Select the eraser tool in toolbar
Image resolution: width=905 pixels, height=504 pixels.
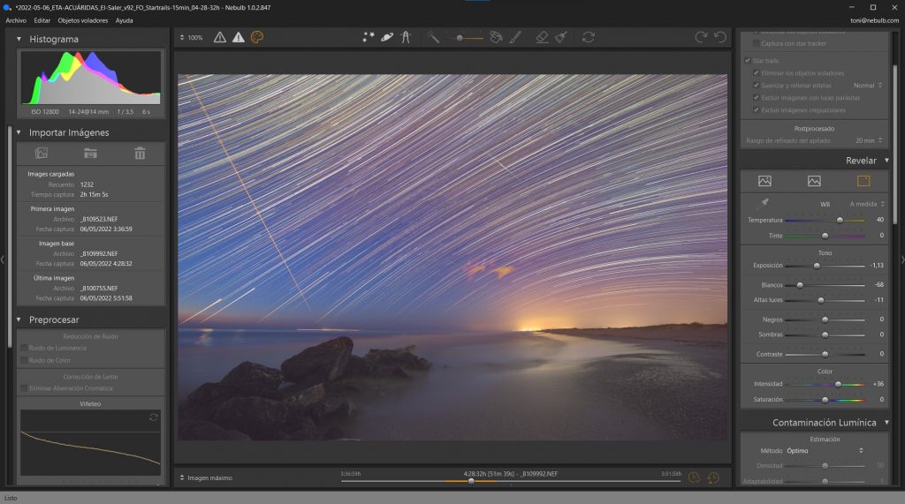(543, 37)
